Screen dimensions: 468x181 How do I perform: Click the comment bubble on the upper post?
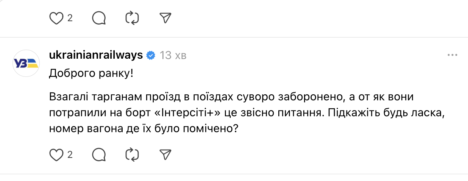tap(99, 18)
